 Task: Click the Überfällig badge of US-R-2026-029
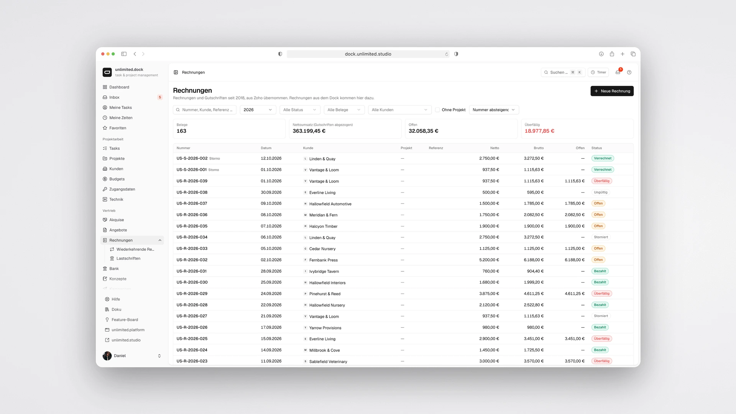coord(601,294)
